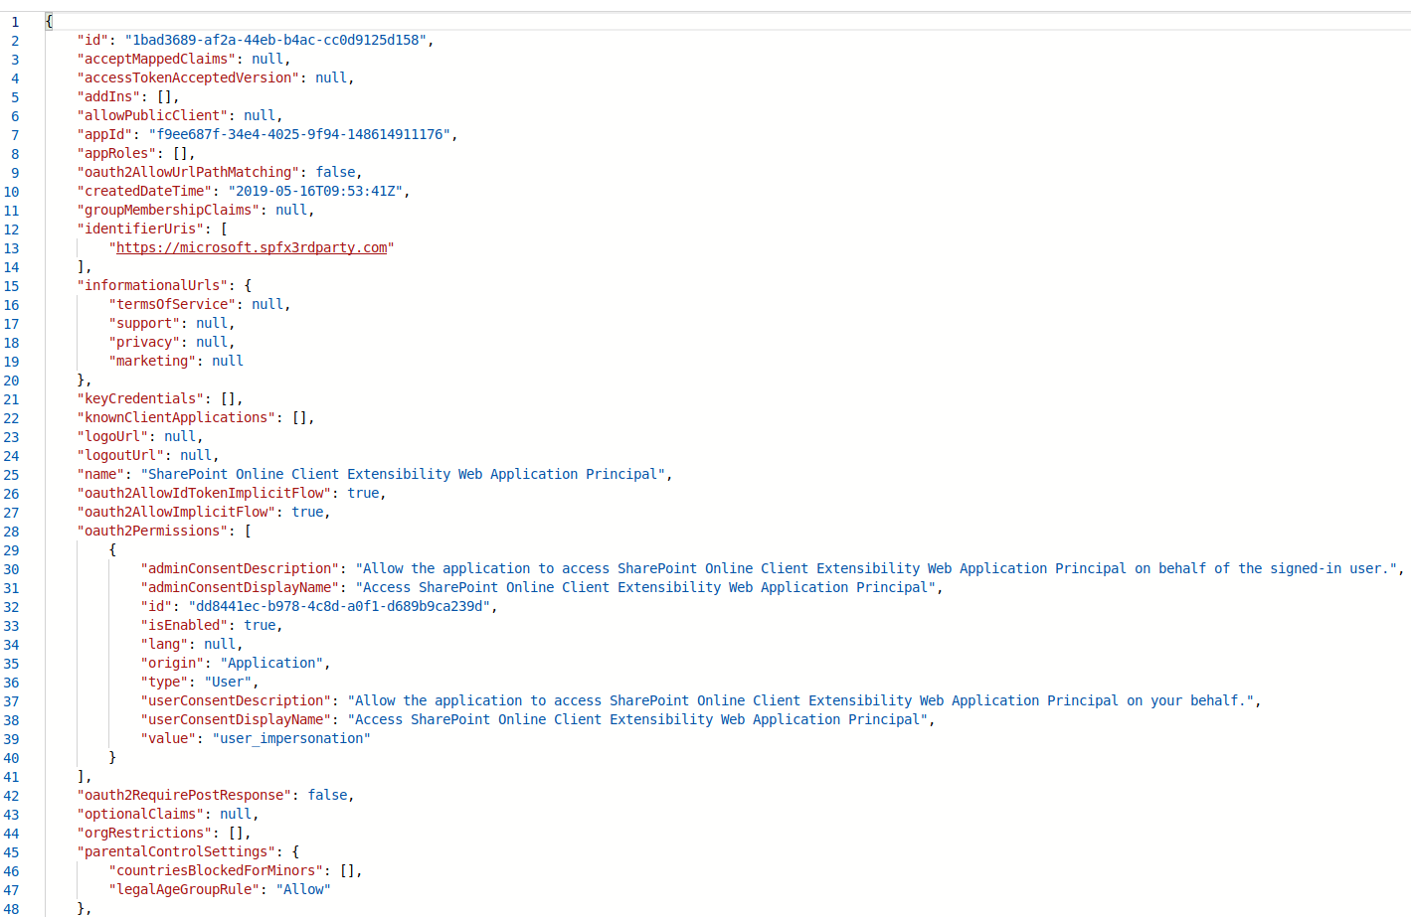
Task: Click line number 13 in the gutter
Action: pyautogui.click(x=11, y=248)
